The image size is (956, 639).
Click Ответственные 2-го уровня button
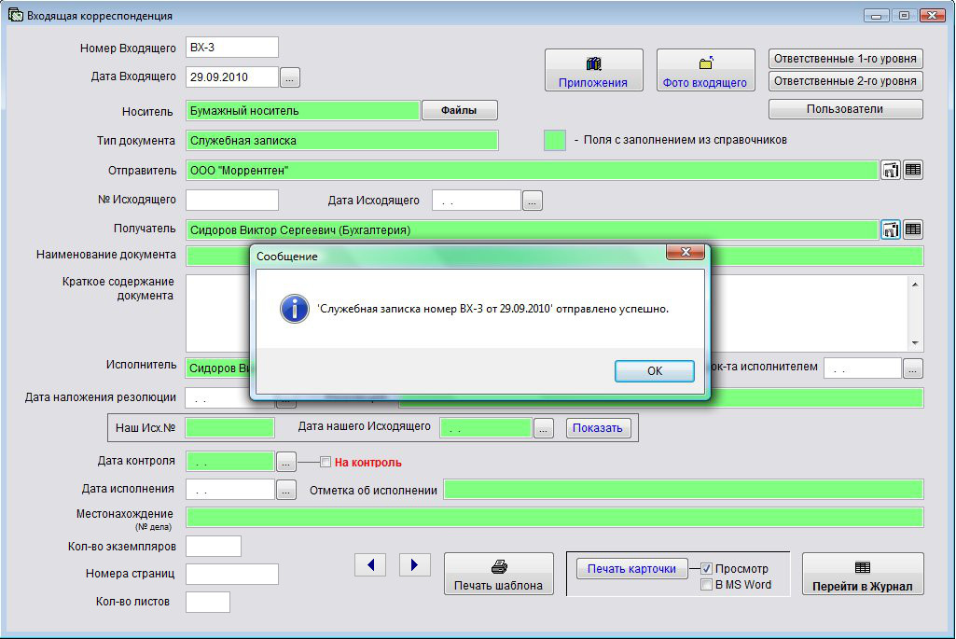tap(845, 81)
